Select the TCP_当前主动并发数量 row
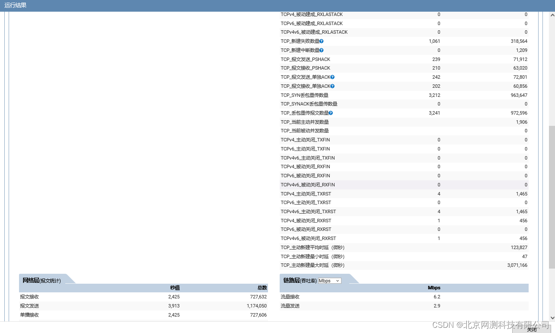The image size is (555, 333). click(404, 122)
